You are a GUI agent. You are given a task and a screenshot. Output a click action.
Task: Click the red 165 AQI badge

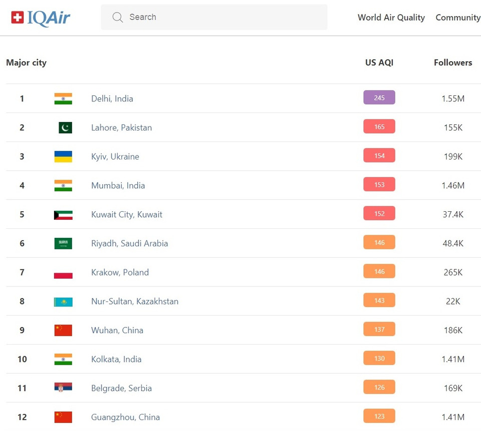(379, 127)
